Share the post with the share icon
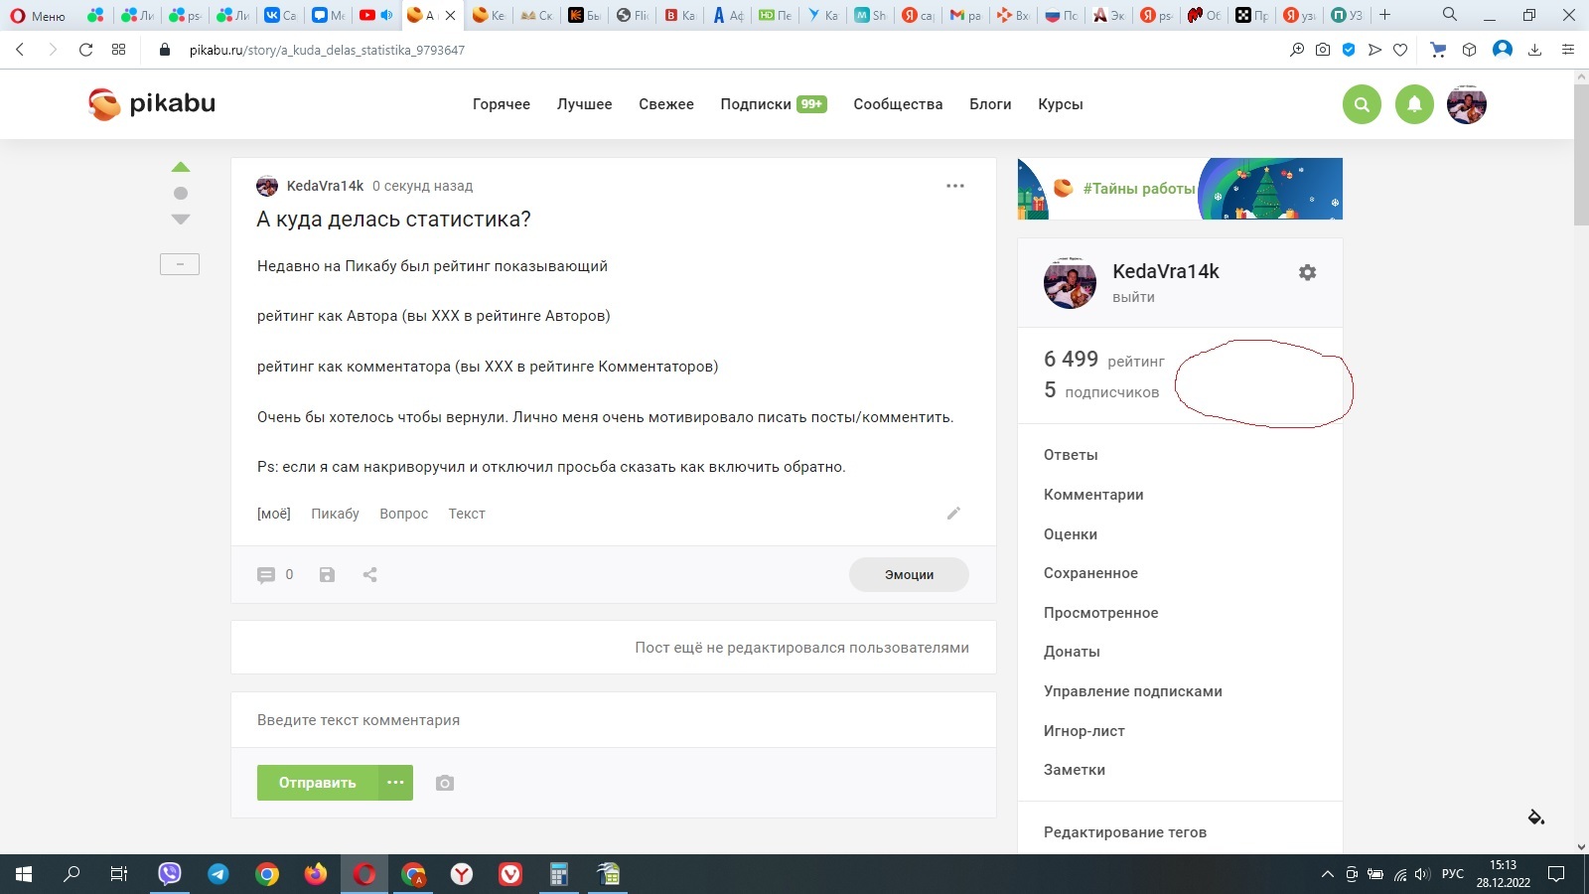Viewport: 1589px width, 894px height. [370, 575]
